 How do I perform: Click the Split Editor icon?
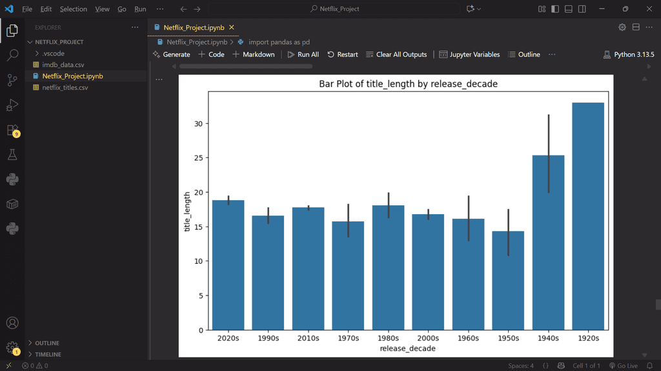point(636,27)
